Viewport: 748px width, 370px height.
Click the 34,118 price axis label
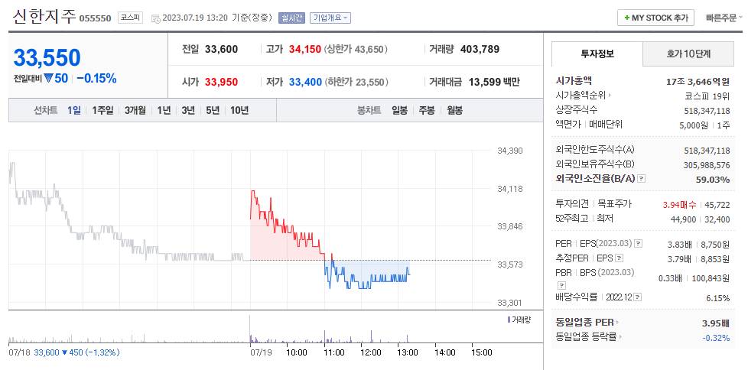point(510,189)
